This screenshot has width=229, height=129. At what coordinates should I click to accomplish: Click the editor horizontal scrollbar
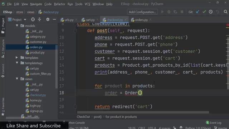click(143, 112)
